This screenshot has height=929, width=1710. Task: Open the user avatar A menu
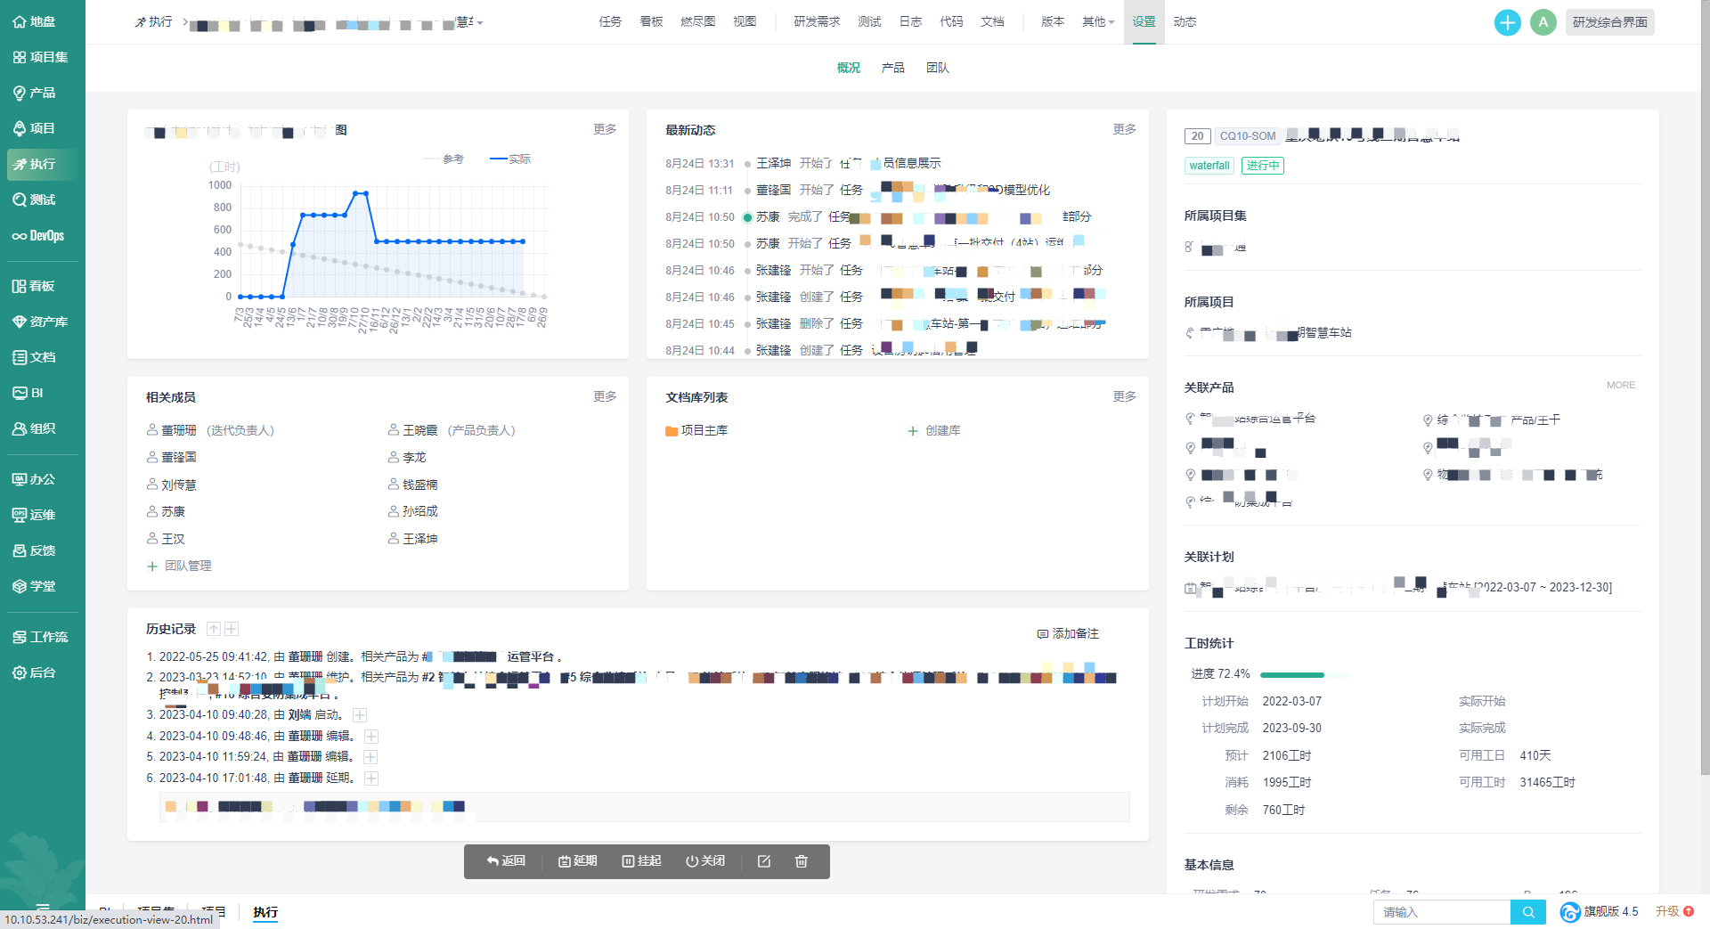pos(1543,22)
